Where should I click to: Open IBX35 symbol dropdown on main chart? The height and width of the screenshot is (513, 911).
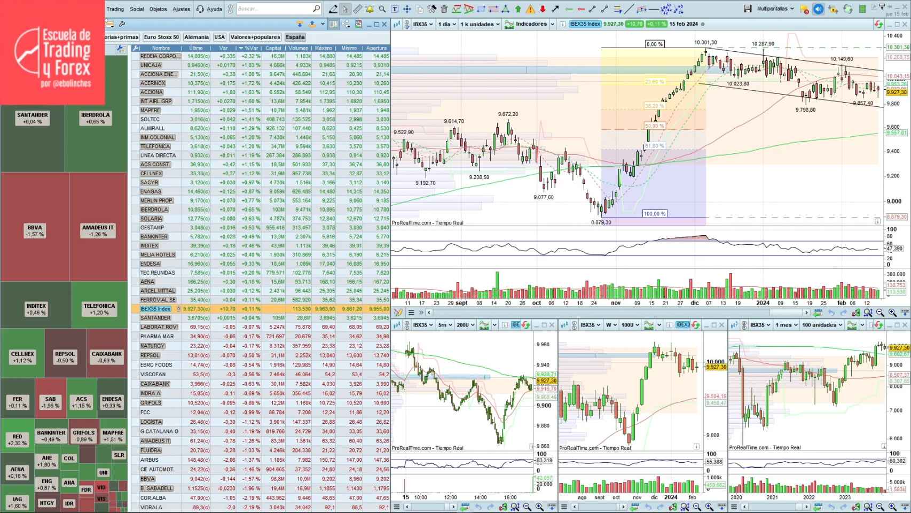423,24
